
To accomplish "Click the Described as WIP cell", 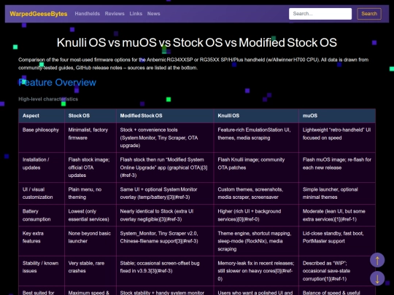I will tap(337, 271).
